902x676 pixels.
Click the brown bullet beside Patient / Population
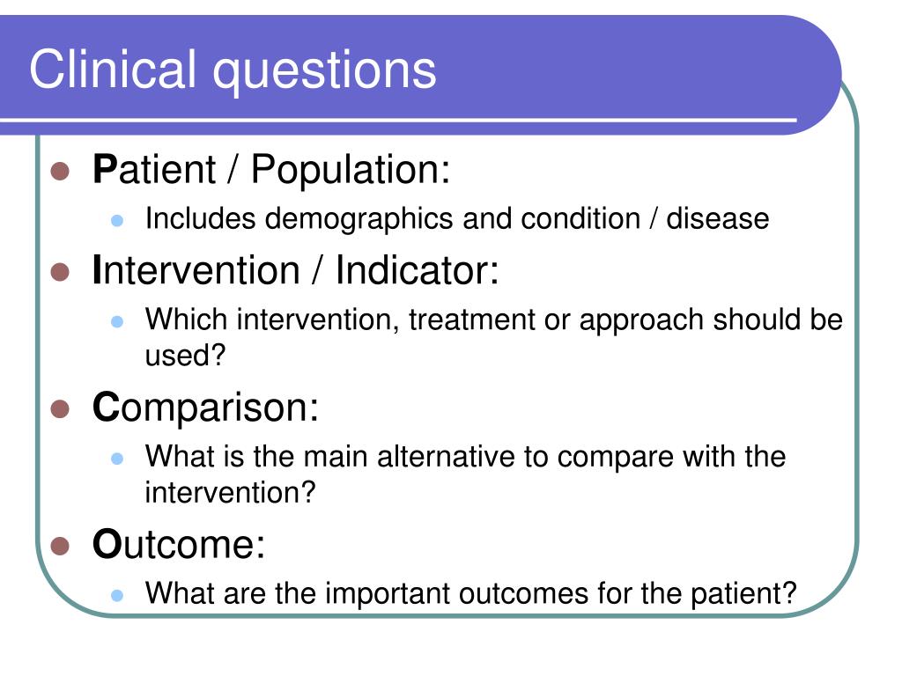click(x=60, y=171)
